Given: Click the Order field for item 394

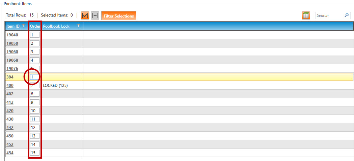Looking at the screenshot, I should pos(35,77).
